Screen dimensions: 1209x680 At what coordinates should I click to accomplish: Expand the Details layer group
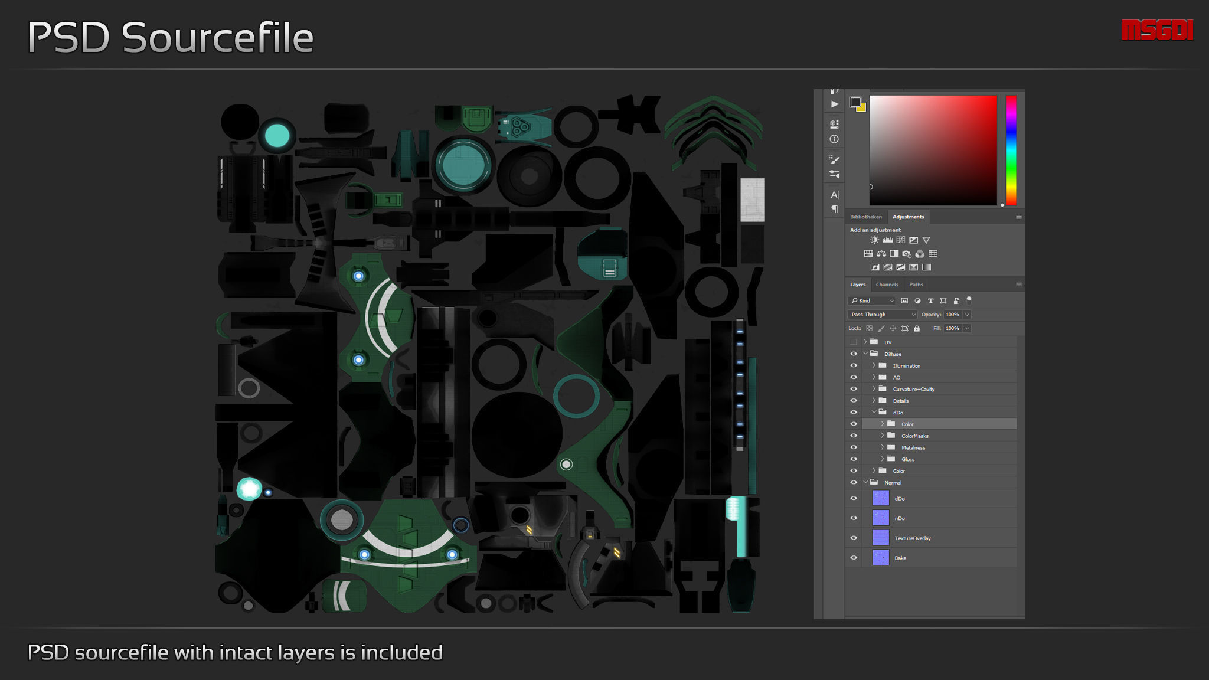(x=874, y=401)
